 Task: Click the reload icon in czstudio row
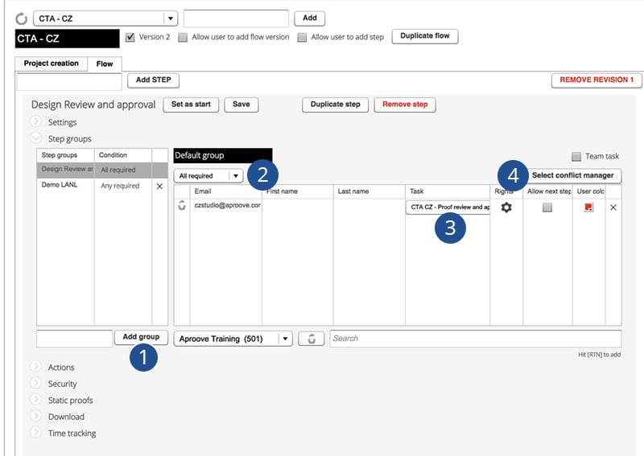182,205
